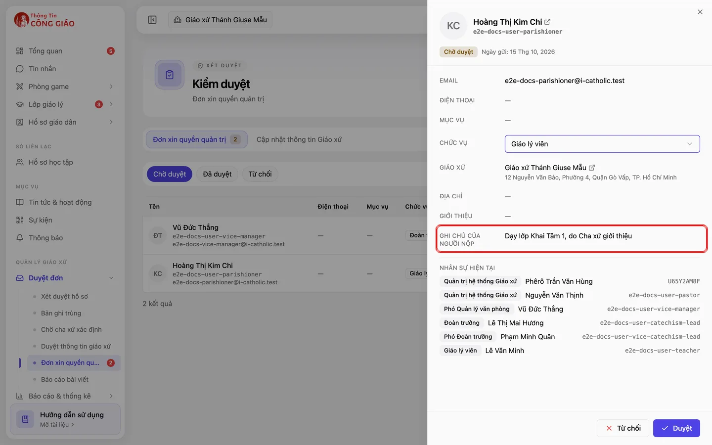
Task: Click the Lớp giáo lý graduation cap icon
Action: [x=20, y=104]
